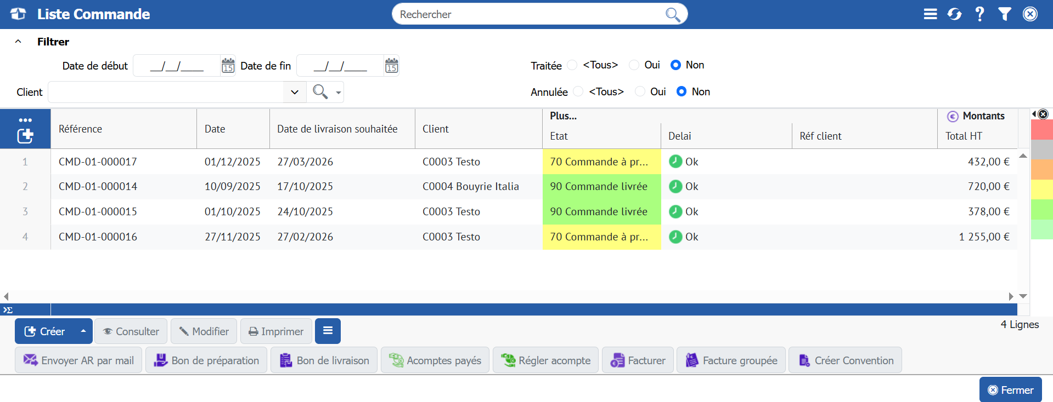Open the Date de début calendar picker

coord(228,66)
